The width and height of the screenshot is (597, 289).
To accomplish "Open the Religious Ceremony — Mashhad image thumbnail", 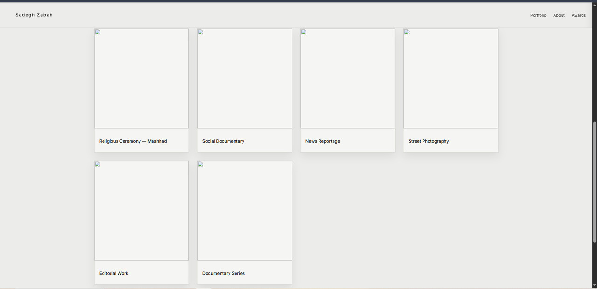I will click(x=142, y=79).
